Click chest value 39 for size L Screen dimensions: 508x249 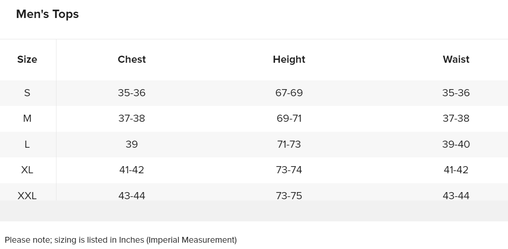coord(132,144)
